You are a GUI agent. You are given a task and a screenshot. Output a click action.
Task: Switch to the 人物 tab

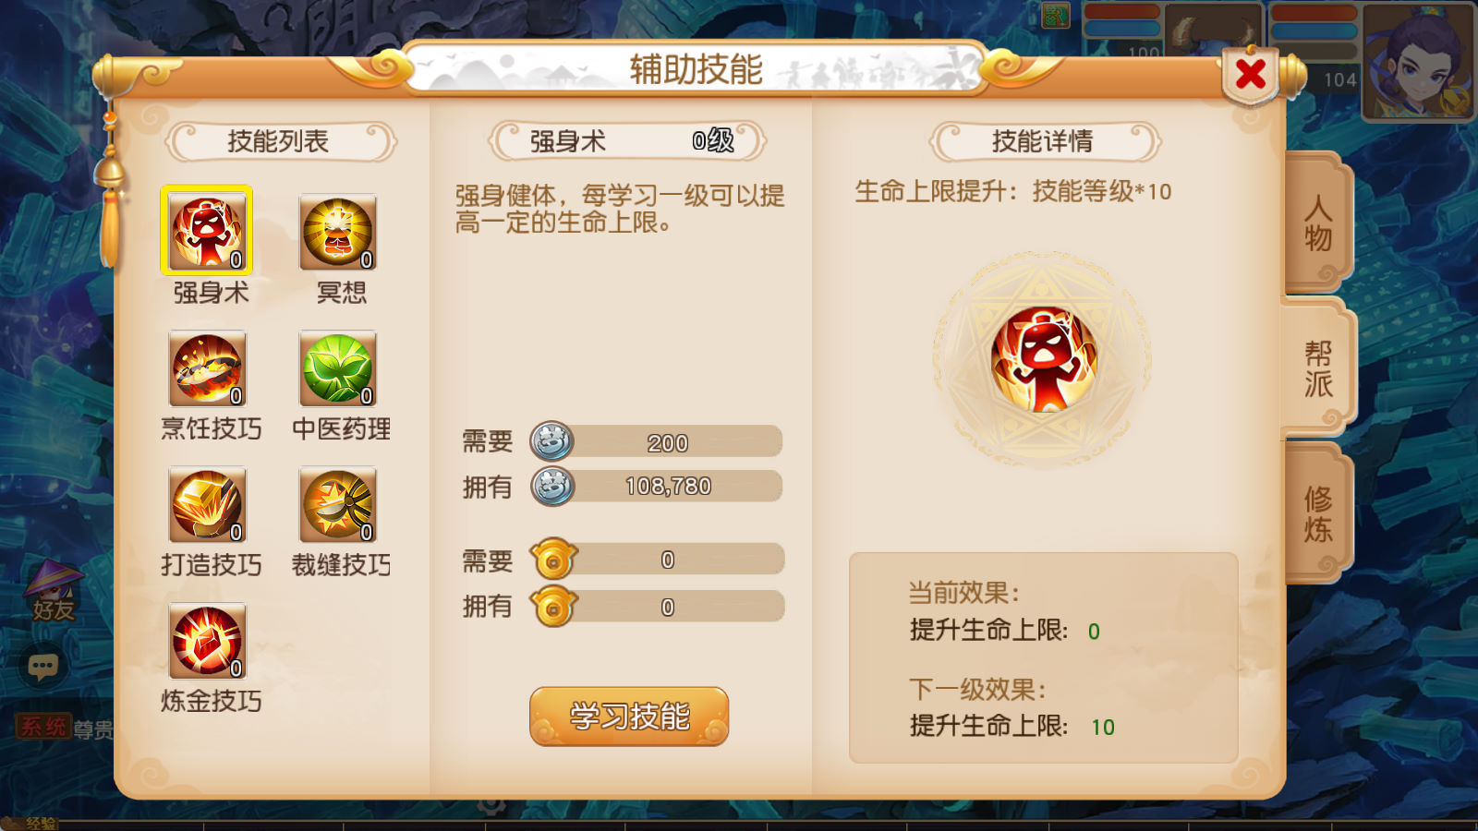[1317, 223]
